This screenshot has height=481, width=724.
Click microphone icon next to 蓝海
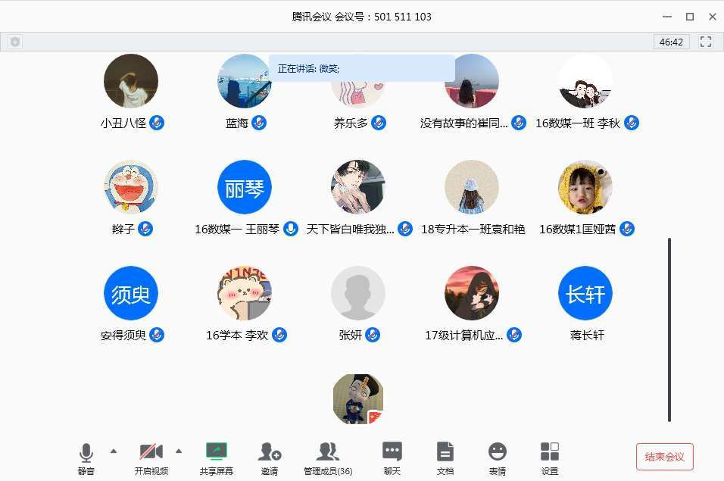(x=259, y=123)
